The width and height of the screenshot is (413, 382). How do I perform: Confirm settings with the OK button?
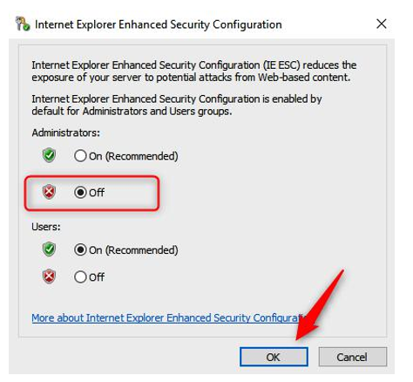point(274,357)
